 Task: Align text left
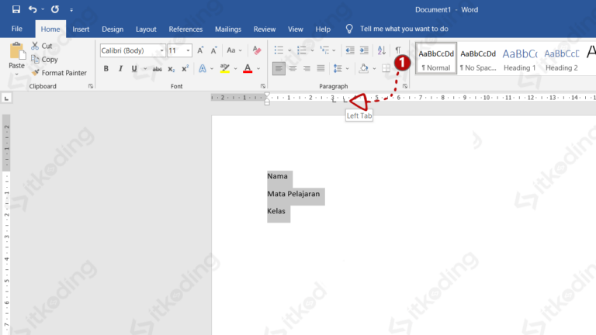[x=279, y=68]
